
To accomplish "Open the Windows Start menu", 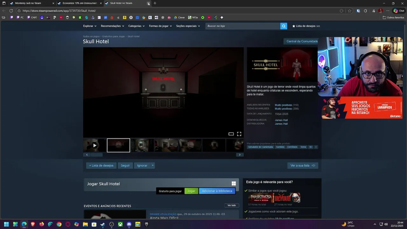I will click(6, 224).
